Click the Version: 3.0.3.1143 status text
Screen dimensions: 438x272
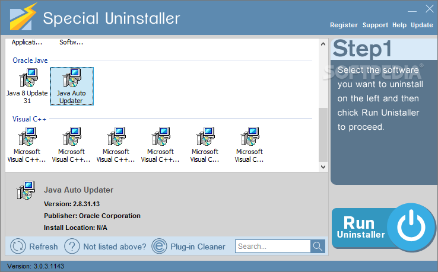[36, 266]
